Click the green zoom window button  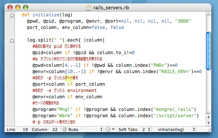coord(26,7)
